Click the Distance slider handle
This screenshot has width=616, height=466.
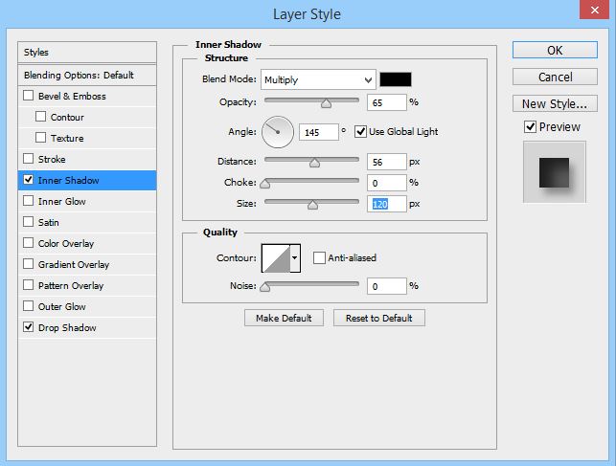tap(314, 163)
